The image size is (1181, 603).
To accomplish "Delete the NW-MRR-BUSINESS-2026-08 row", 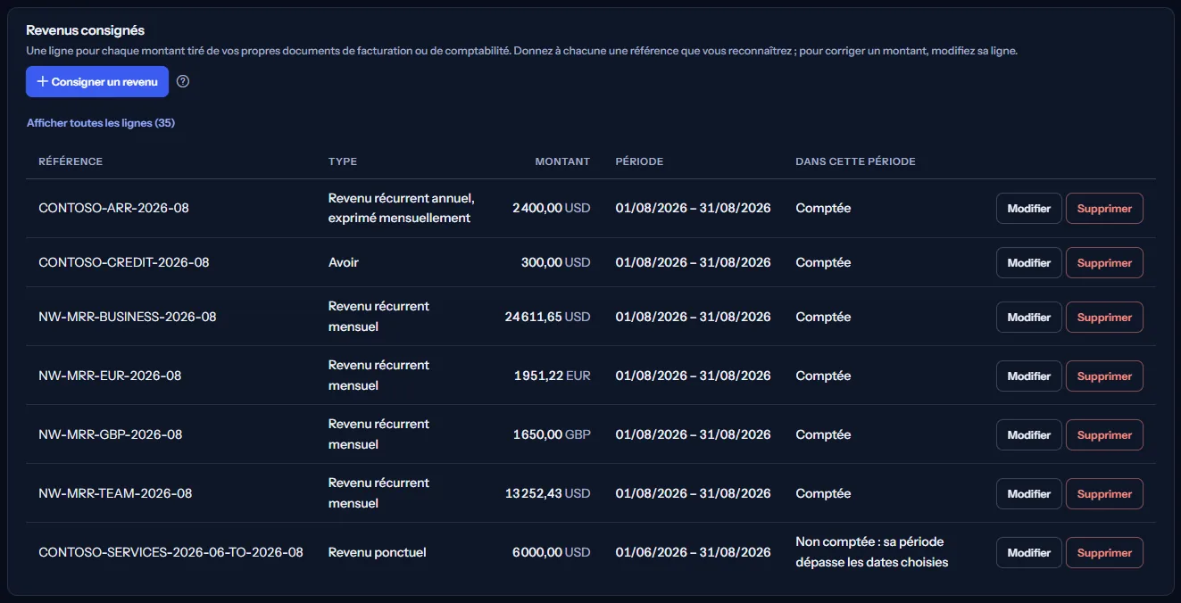I will [1104, 318].
